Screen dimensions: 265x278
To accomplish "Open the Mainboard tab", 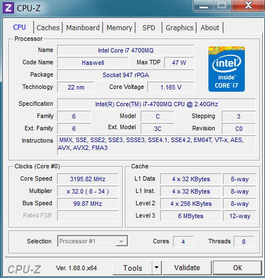I will (83, 28).
